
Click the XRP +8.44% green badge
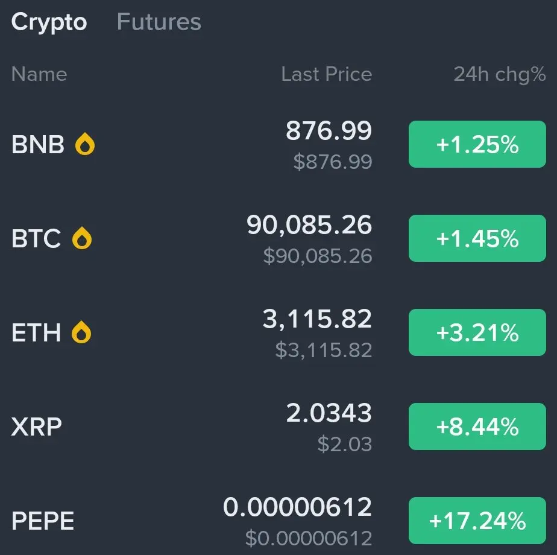(477, 427)
